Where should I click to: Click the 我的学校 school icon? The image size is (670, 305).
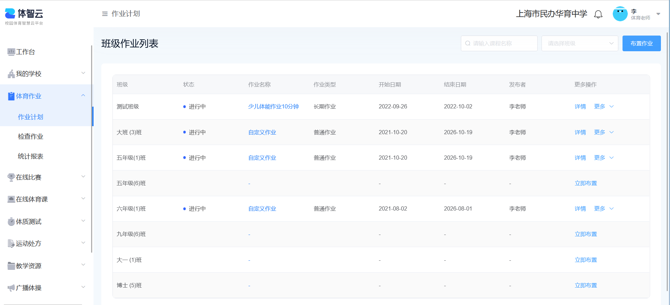pos(11,74)
